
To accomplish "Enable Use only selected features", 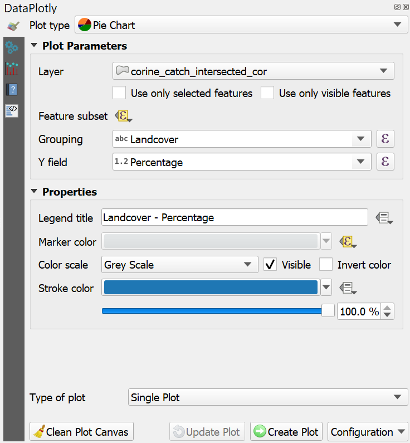I will click(x=119, y=93).
